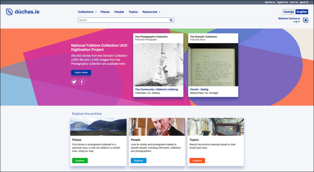This screenshot has height=172, width=314.
Task: Expand the Resources dropdown menu
Action: coord(151,12)
